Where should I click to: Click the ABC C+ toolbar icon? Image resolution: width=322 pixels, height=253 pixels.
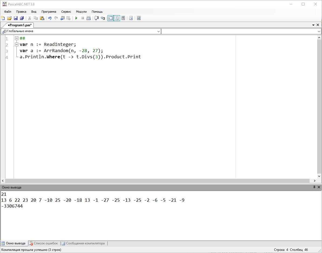pos(123,18)
